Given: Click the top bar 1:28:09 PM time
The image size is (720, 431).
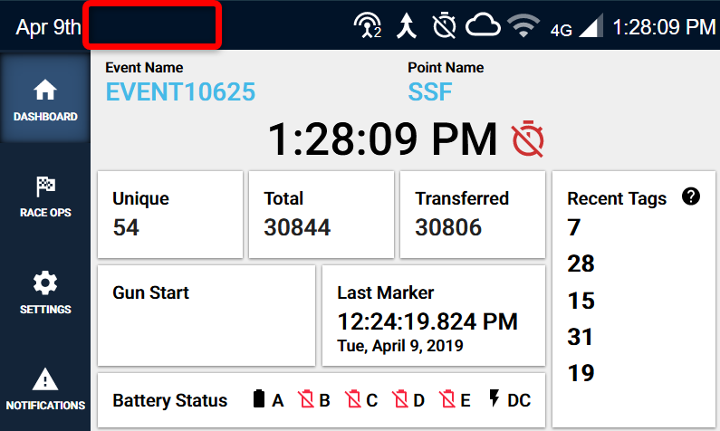Looking at the screenshot, I should point(664,27).
